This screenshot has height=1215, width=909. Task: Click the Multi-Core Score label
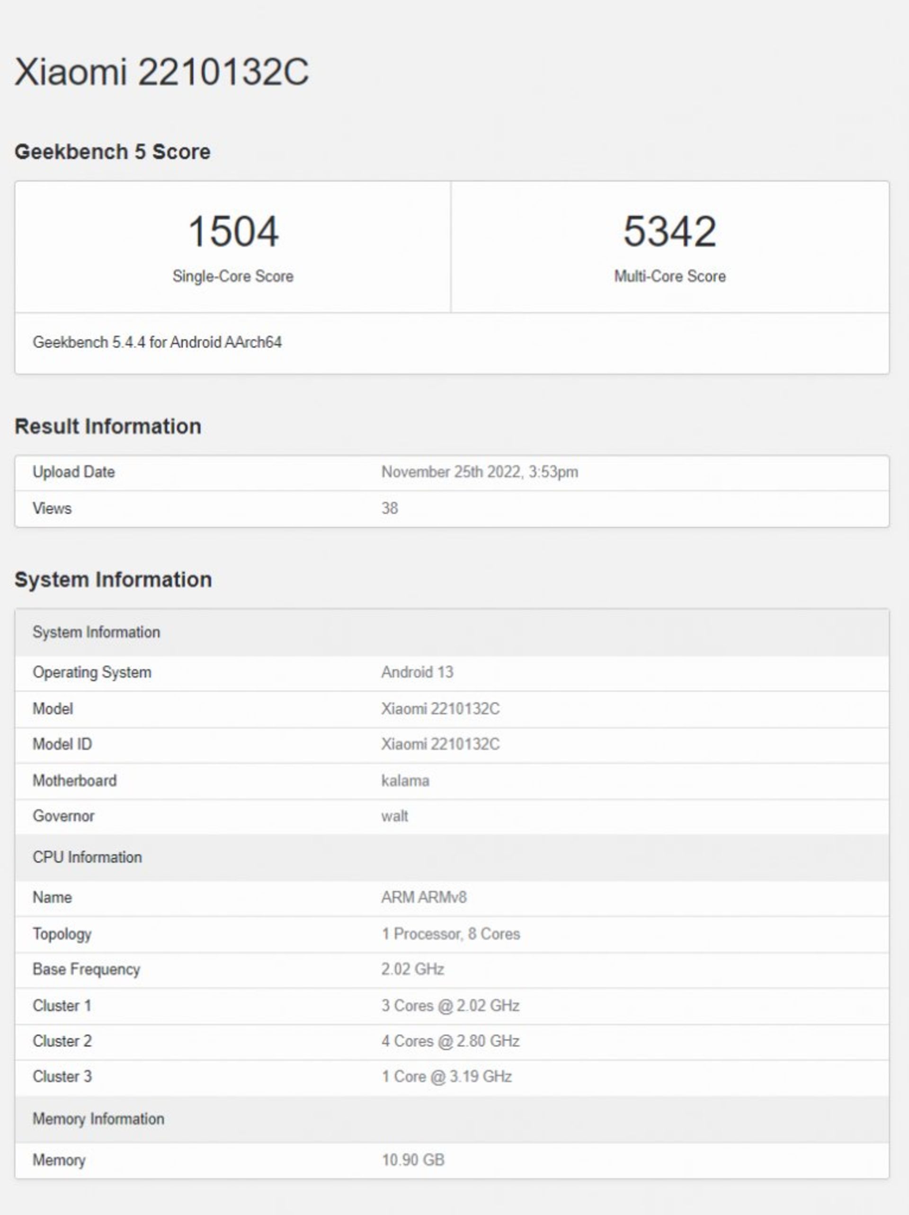(x=669, y=276)
